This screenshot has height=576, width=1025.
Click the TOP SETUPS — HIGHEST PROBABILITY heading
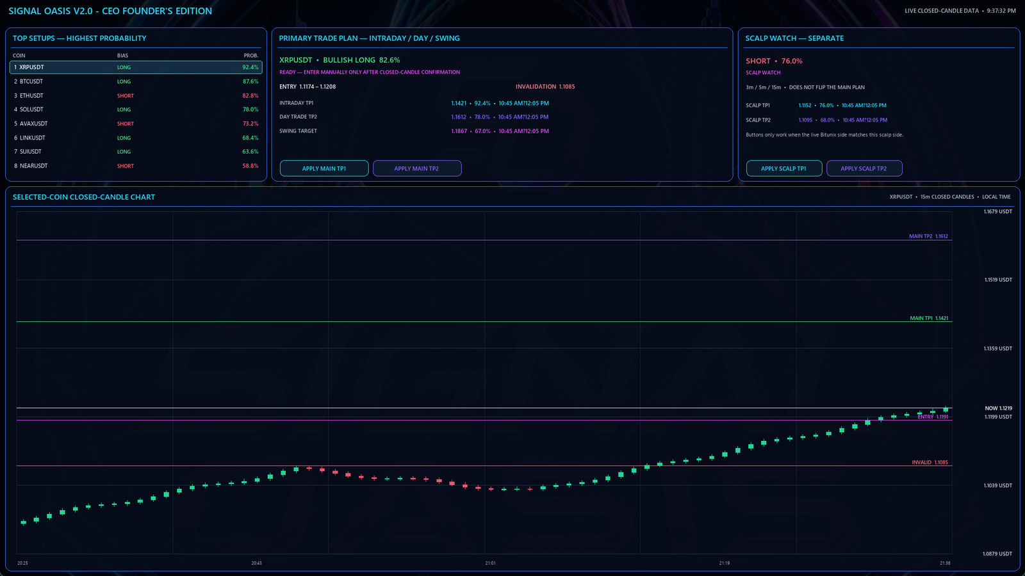click(79, 38)
